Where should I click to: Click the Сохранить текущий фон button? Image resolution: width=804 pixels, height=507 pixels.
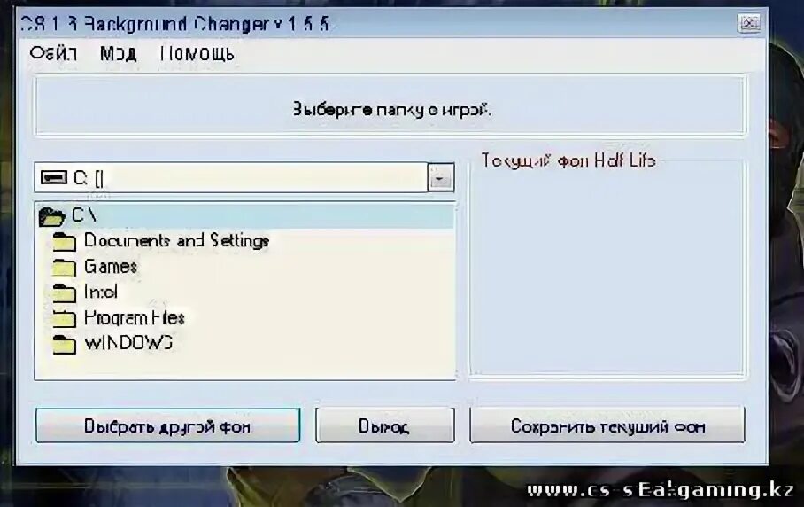point(607,425)
